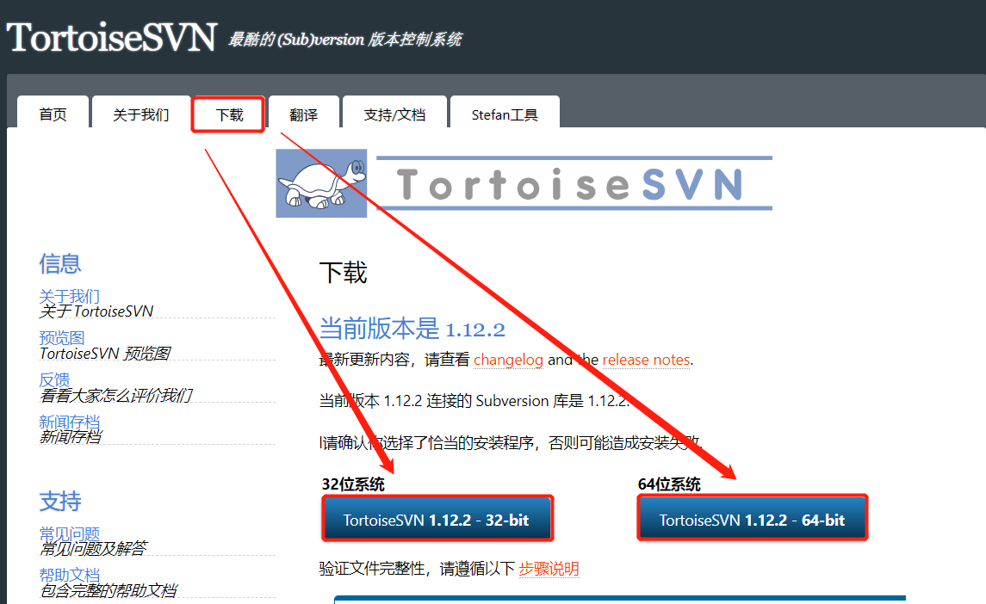This screenshot has width=986, height=604.
Task: Open the 首页 tab
Action: 53,114
